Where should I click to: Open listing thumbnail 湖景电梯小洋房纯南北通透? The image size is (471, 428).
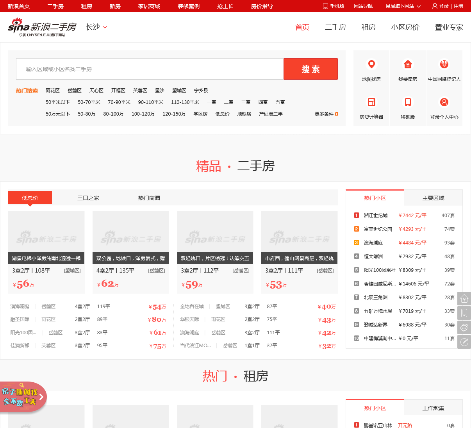[46, 237]
